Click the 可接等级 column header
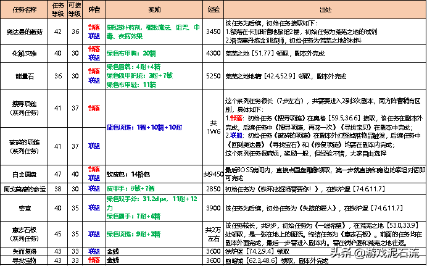Image resolution: width=427 pixels, height=266 pixels. [75, 10]
